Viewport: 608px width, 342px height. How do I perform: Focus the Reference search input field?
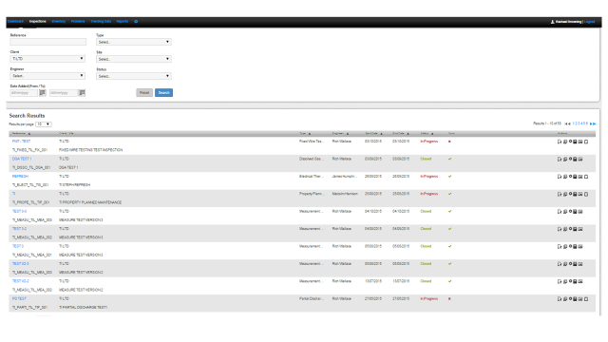pyautogui.click(x=48, y=42)
